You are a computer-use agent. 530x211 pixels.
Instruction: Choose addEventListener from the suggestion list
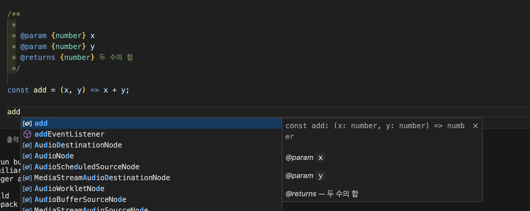151,134
